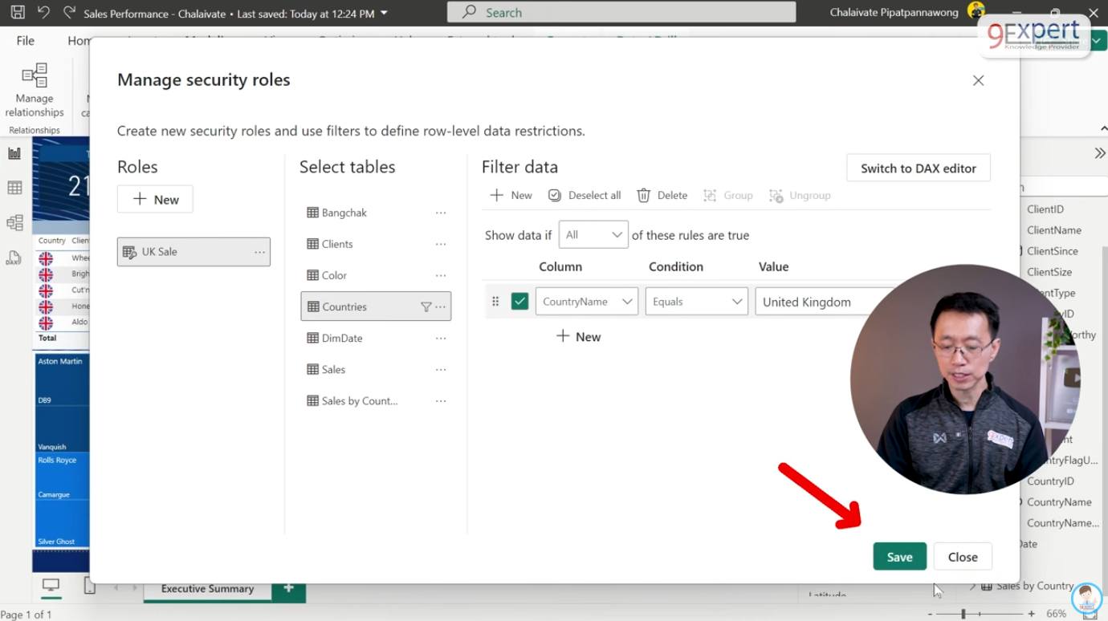
Task: Click the Save icon in title bar
Action: click(18, 13)
